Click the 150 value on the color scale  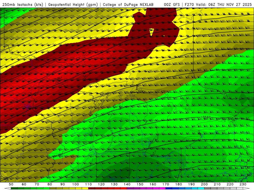(140, 184)
